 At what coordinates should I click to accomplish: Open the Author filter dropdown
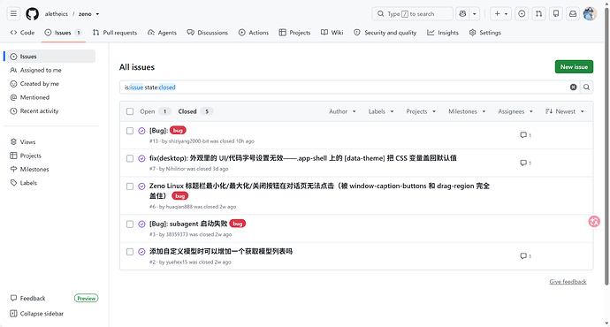point(342,111)
